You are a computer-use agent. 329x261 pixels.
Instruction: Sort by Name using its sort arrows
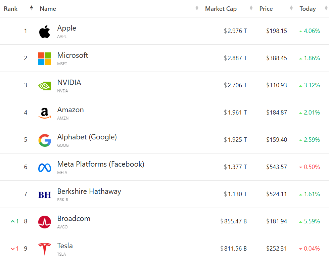(197, 8)
